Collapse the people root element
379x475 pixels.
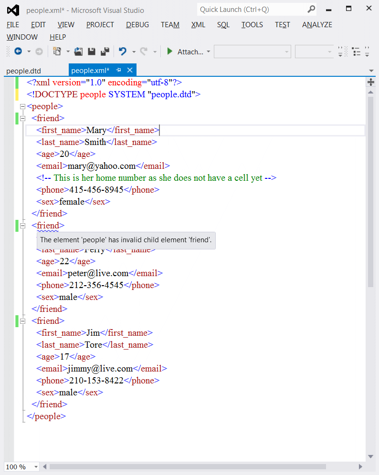pos(22,107)
